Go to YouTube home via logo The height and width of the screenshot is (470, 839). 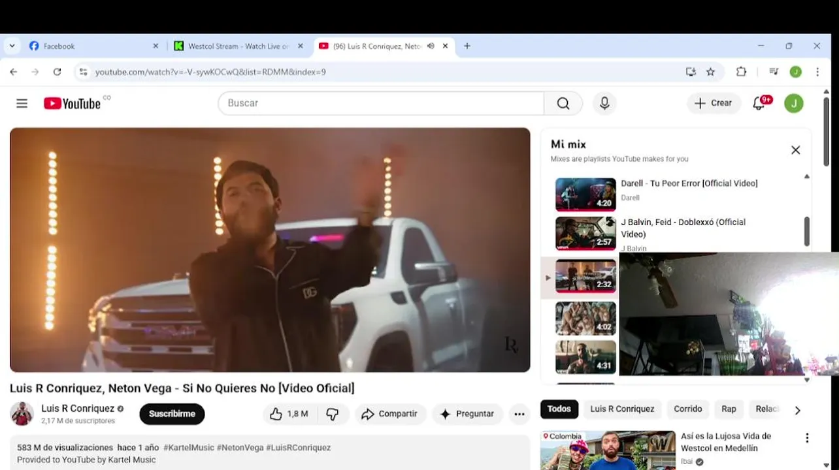73,103
